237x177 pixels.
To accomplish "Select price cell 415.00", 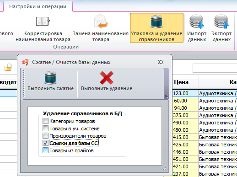I will pos(185,137).
